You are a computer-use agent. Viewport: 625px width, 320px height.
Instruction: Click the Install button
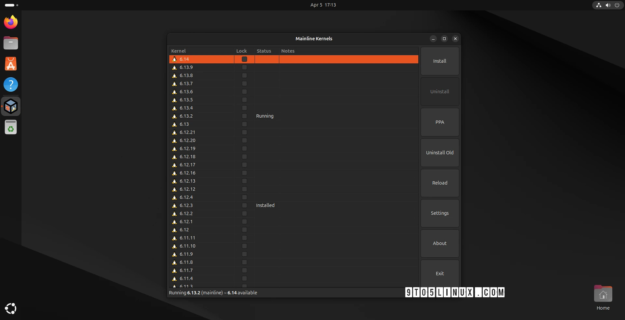(440, 61)
